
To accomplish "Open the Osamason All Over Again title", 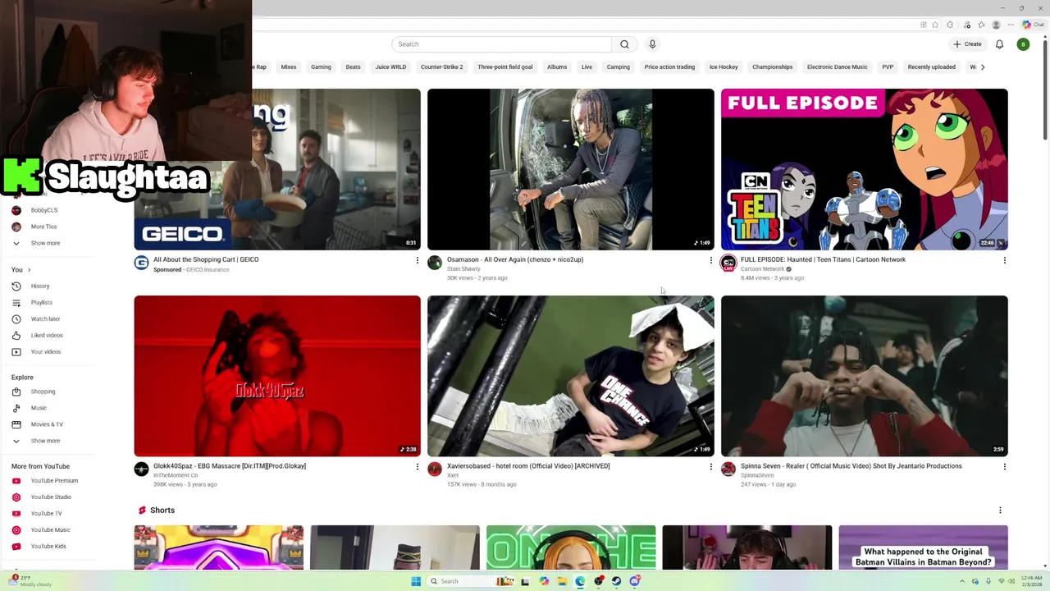I will 515,259.
